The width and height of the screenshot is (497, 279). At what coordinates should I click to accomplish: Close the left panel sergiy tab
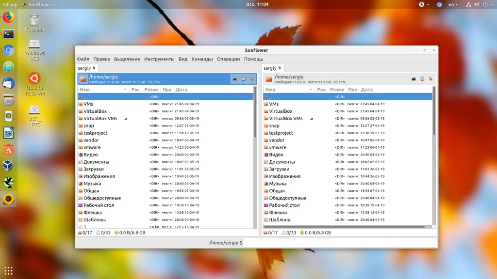tap(94, 68)
